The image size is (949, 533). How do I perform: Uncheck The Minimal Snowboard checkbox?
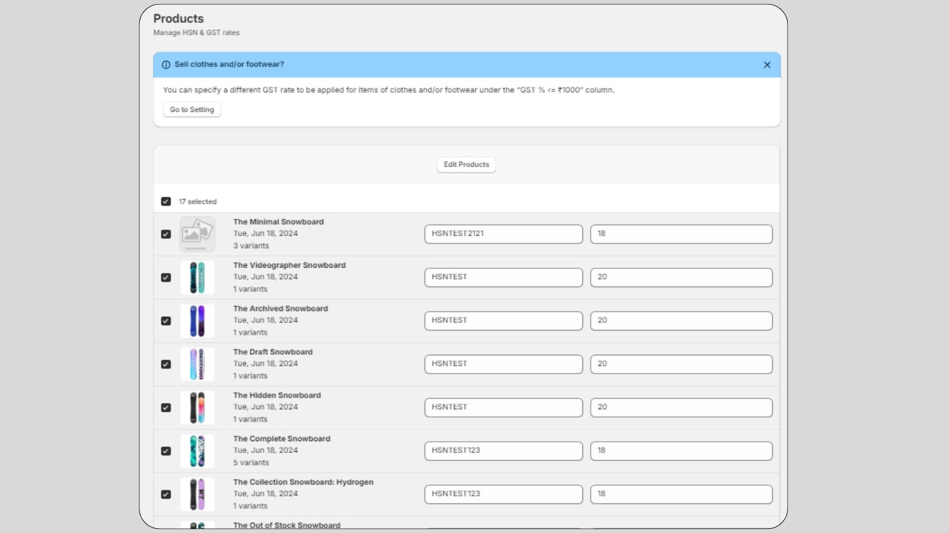(x=166, y=234)
